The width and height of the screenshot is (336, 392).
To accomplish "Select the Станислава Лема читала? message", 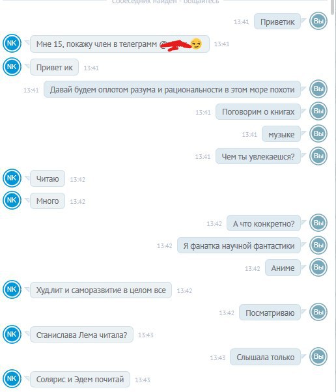I will [x=81, y=335].
